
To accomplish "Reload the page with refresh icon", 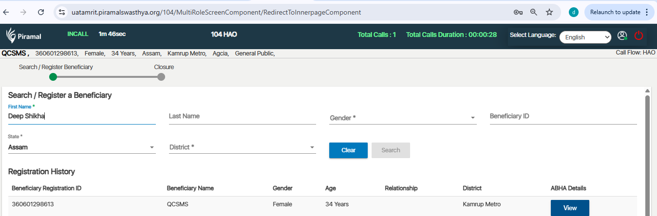I will pos(41,12).
